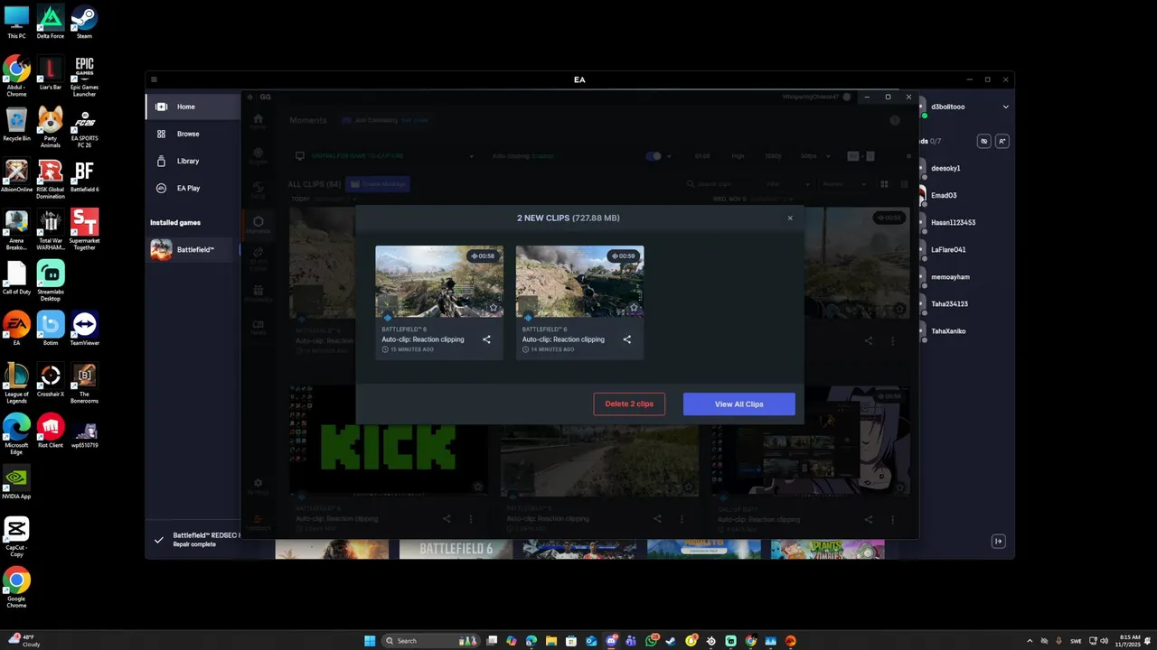Viewport: 1157px width, 650px height.
Task: Open Steam desktop shortcut
Action: tap(84, 23)
